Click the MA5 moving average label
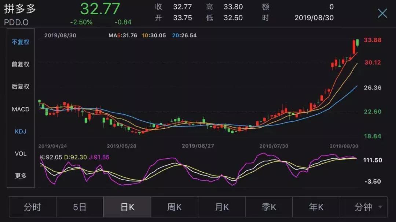The width and height of the screenshot is (396, 222). [118, 36]
